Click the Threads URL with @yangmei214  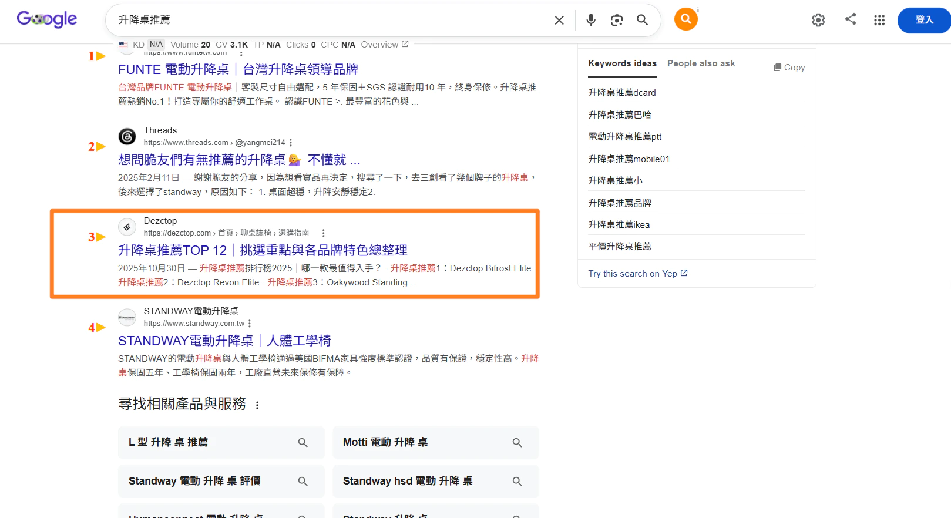click(214, 143)
